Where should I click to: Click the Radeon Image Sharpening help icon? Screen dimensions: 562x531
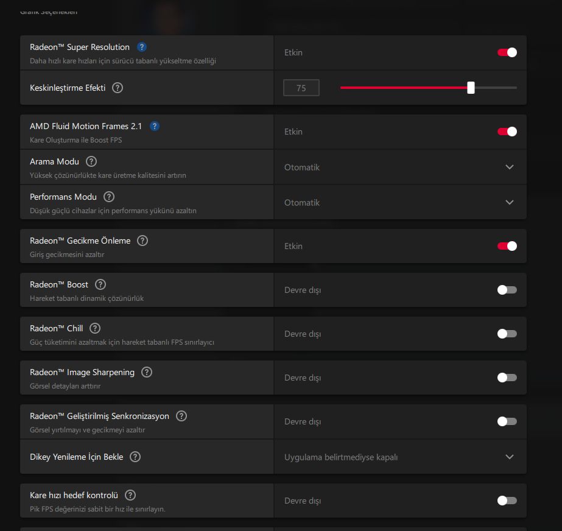pyautogui.click(x=147, y=372)
